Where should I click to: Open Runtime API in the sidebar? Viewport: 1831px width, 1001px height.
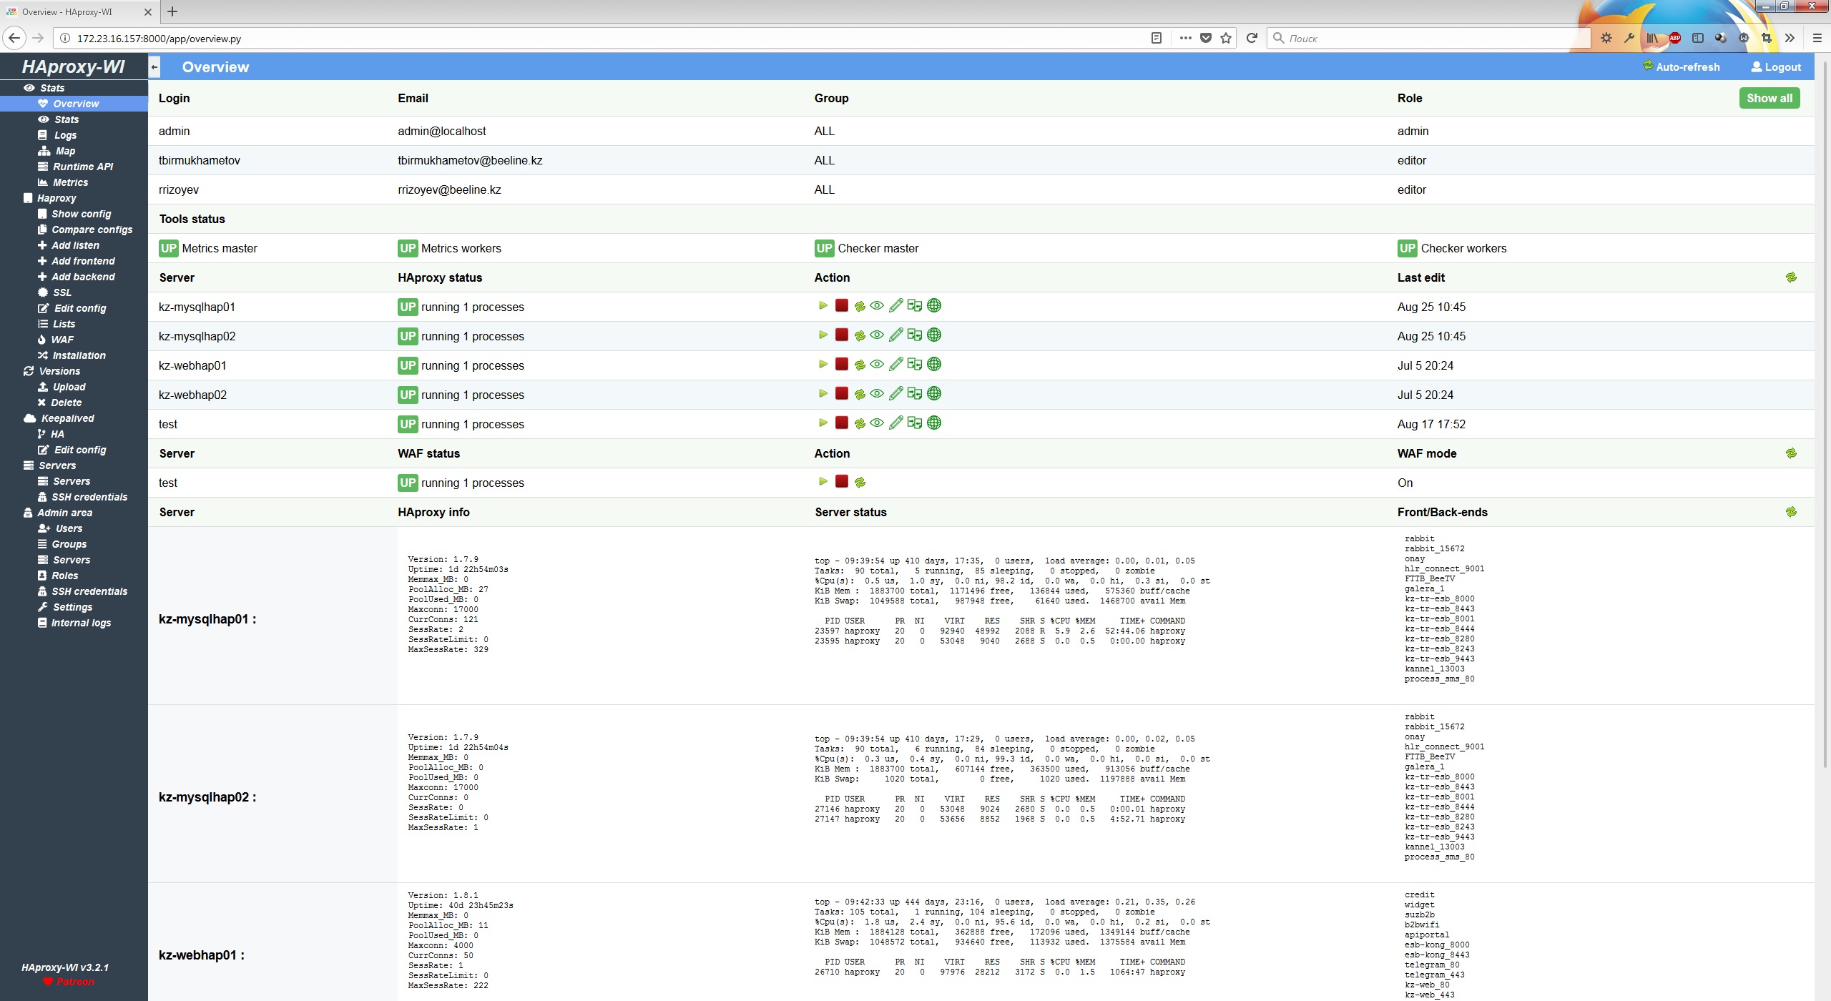[83, 167]
